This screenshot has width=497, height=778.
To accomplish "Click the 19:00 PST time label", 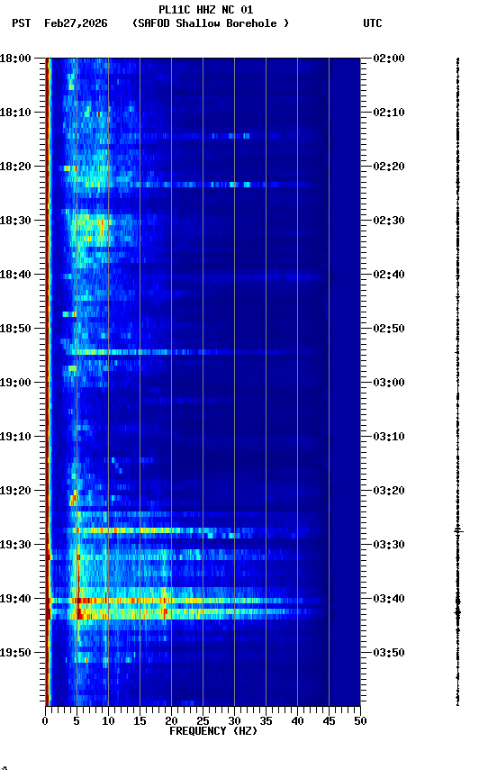I will [15, 383].
